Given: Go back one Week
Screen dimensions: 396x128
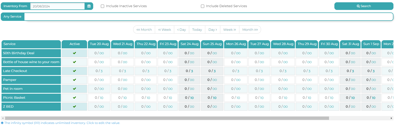Looking at the screenshot, I should [x=165, y=30].
